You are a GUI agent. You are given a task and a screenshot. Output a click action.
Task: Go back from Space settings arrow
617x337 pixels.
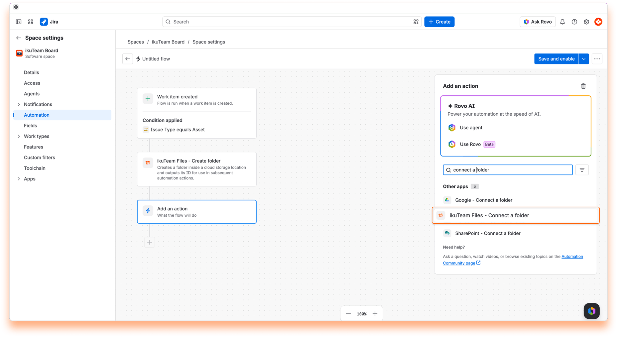pos(19,38)
